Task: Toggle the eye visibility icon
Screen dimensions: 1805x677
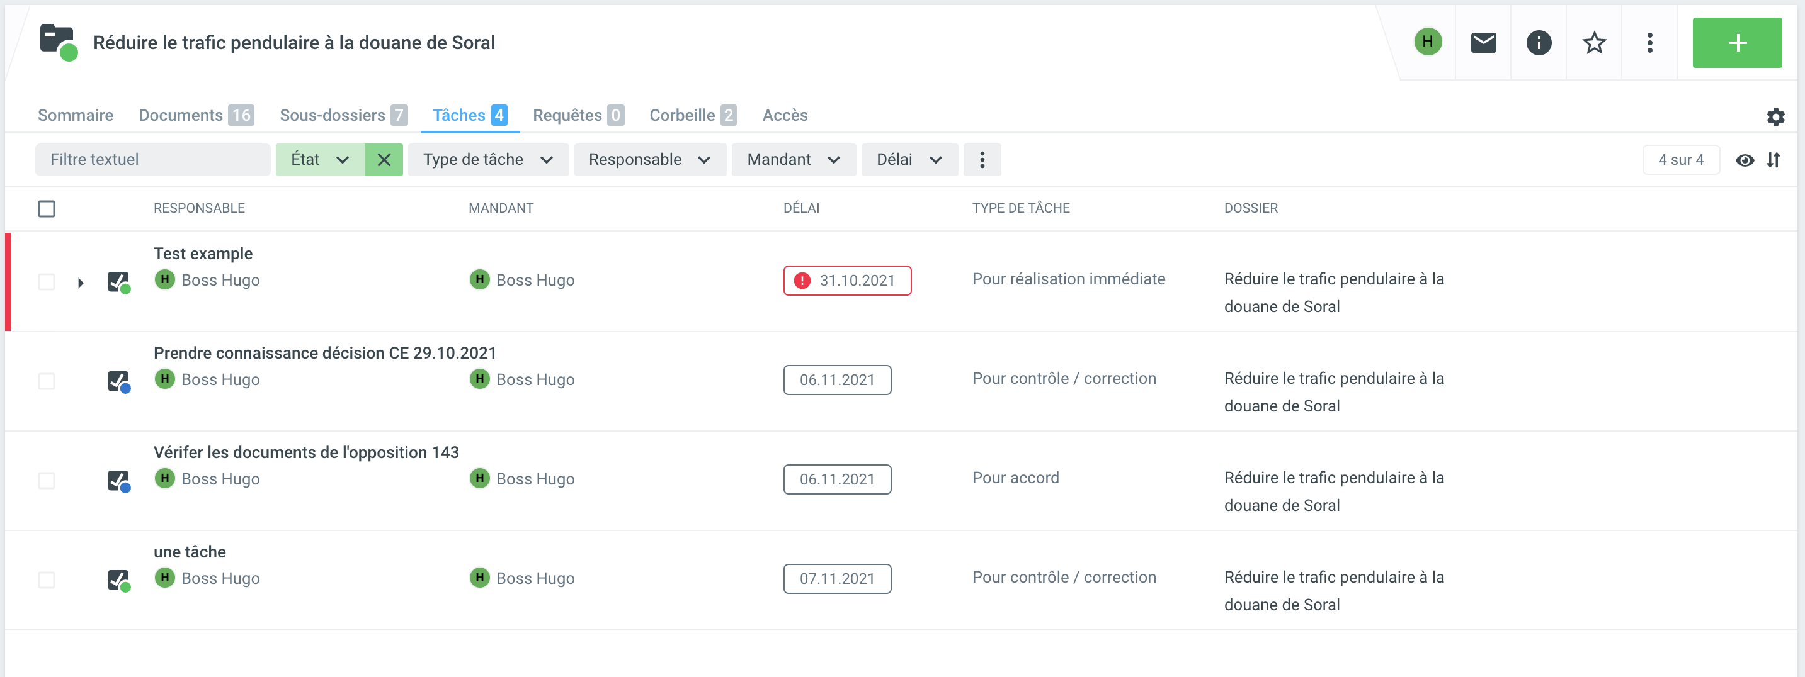Action: point(1745,160)
